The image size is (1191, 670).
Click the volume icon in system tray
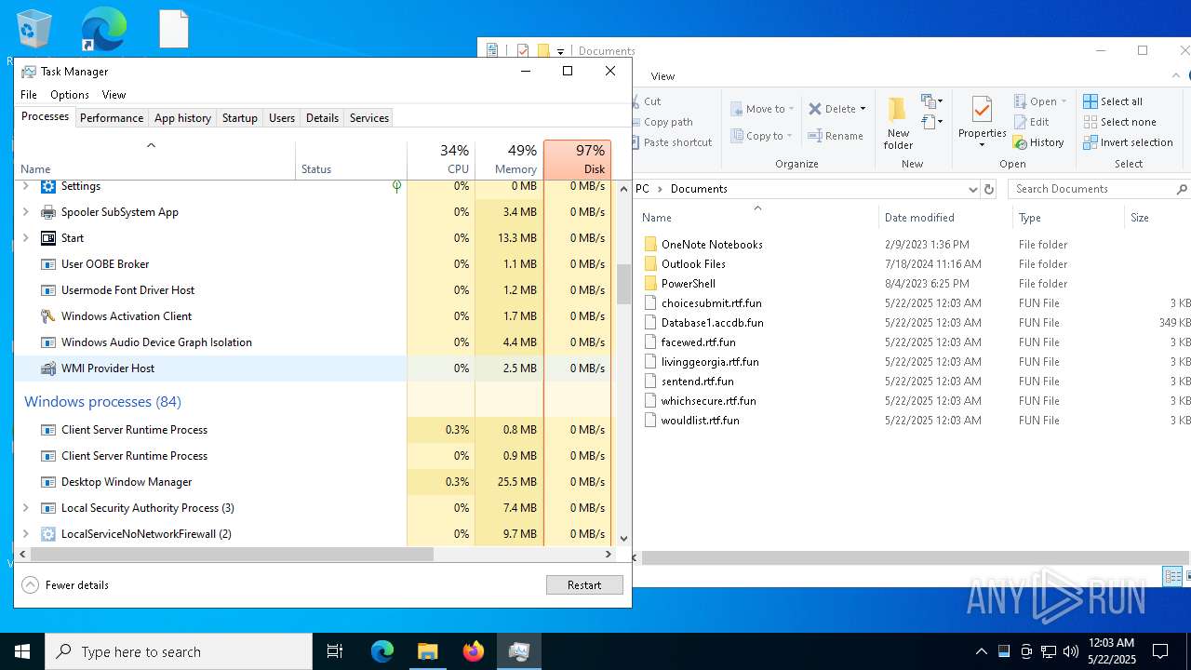[1071, 651]
